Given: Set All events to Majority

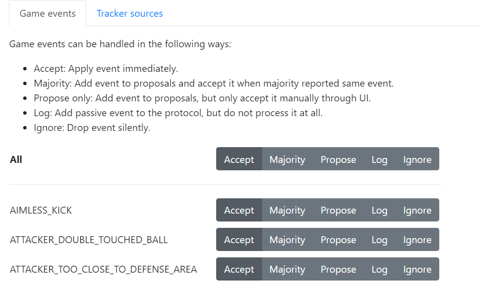Looking at the screenshot, I should click(287, 159).
